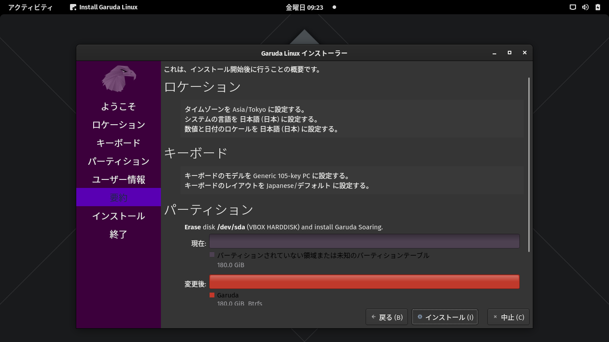Open the battery indicator in top bar
609x342 pixels.
click(x=598, y=7)
